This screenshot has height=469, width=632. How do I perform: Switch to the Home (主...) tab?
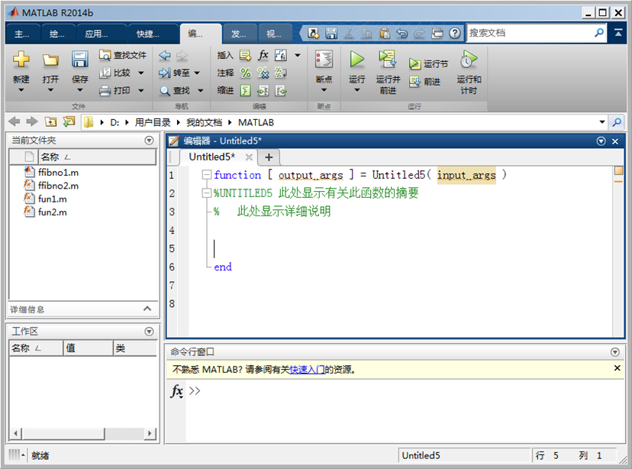click(x=22, y=34)
